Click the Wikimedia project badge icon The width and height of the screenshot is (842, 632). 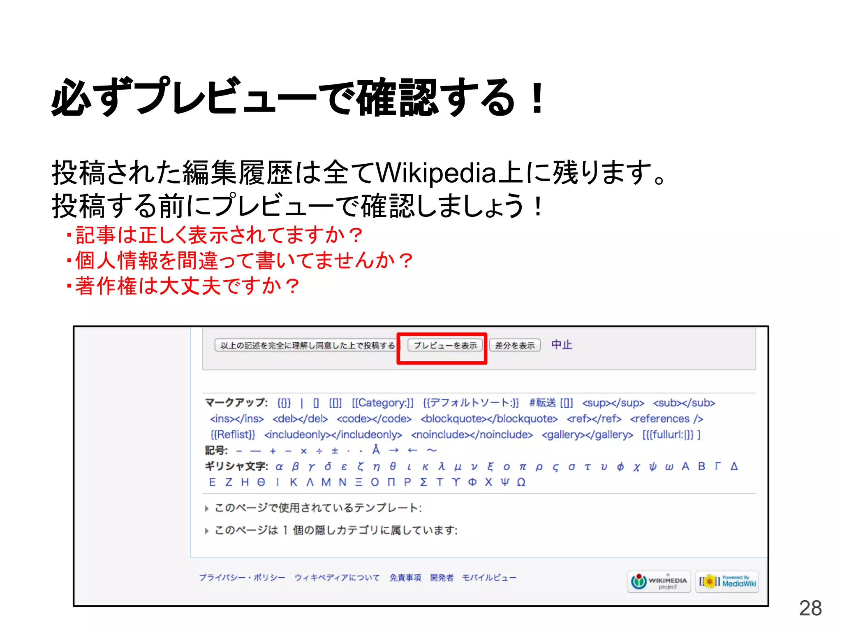click(659, 582)
